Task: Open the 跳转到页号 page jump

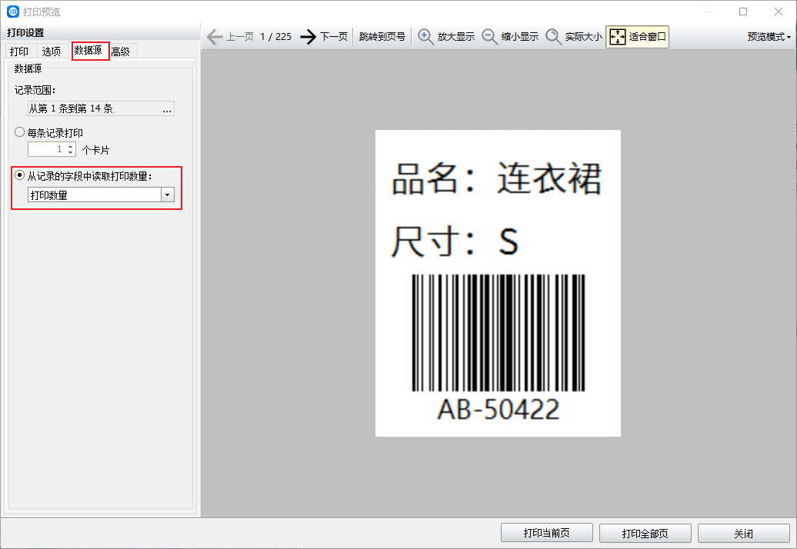Action: pos(382,37)
